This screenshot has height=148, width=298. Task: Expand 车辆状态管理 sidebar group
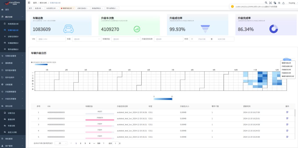click(x=13, y=56)
